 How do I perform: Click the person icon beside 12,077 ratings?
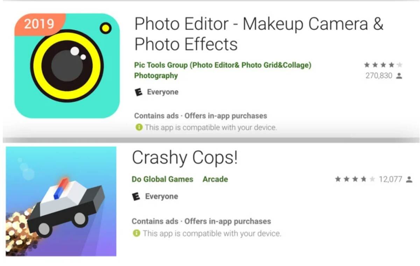click(x=409, y=179)
